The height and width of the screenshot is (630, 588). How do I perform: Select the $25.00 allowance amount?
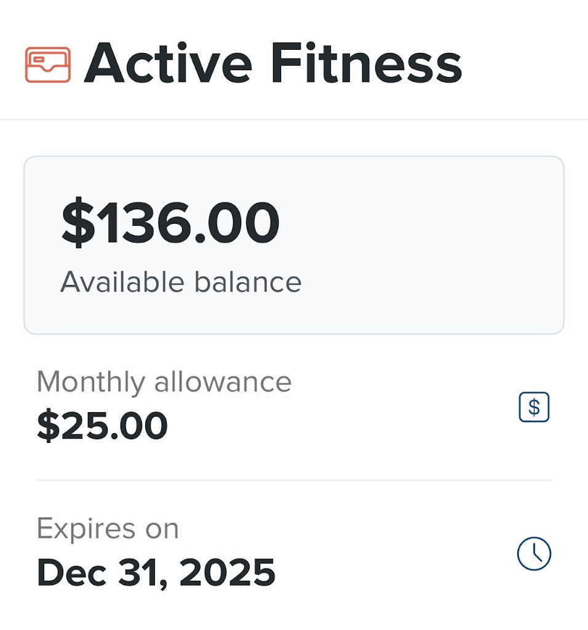pyautogui.click(x=102, y=426)
